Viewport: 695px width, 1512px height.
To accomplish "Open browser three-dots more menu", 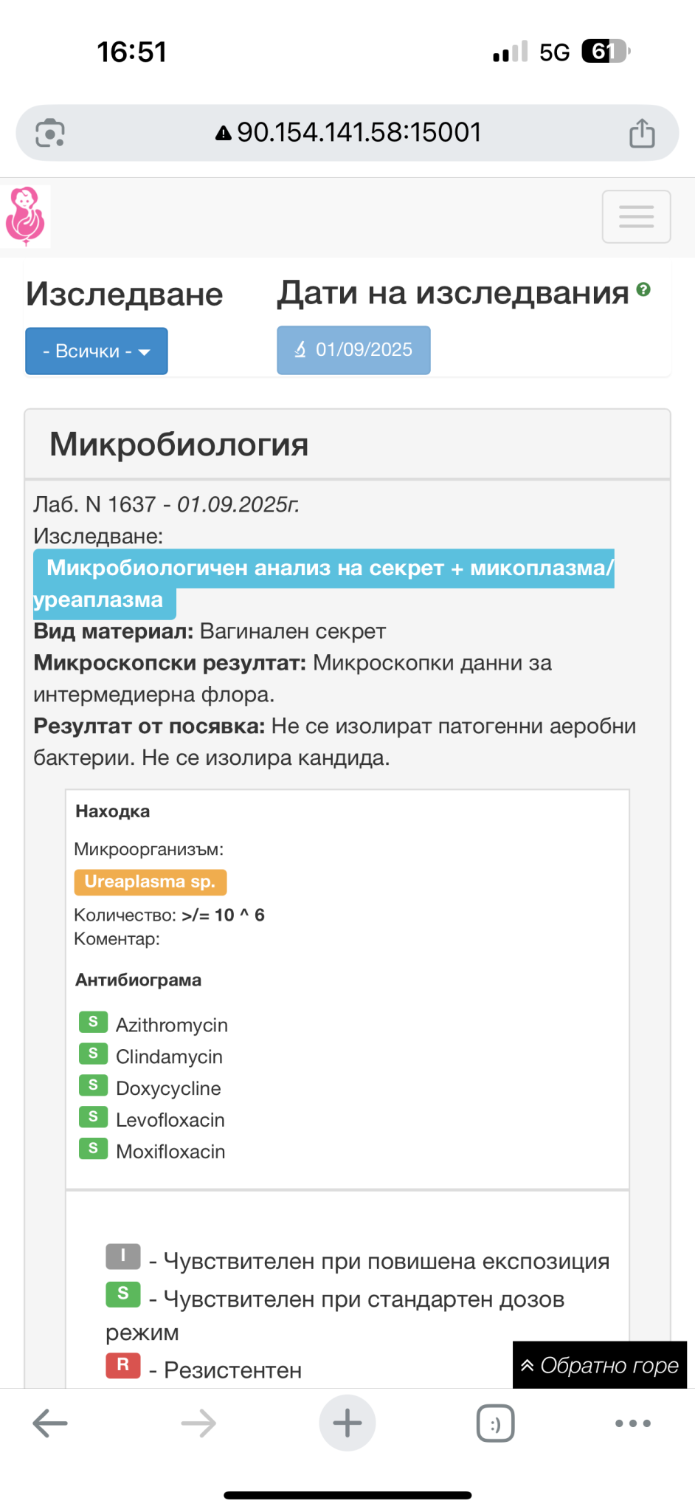I will (x=632, y=1423).
